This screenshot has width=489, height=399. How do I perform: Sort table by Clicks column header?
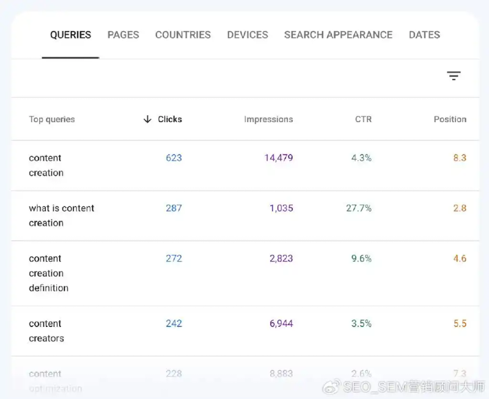point(169,119)
